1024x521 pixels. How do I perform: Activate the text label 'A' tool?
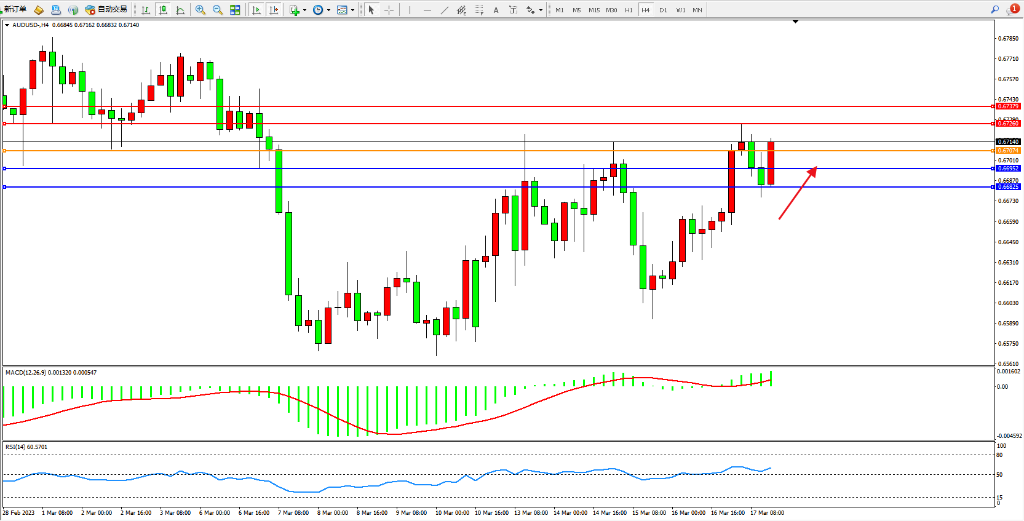[496, 10]
